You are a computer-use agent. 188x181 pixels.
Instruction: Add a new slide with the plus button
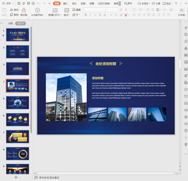[16, 177]
